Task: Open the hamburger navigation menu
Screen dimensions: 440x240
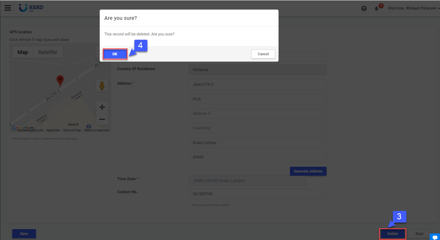Action: click(8, 8)
